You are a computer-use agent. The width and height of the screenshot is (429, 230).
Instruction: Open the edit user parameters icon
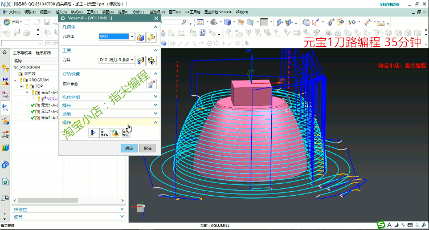click(152, 84)
